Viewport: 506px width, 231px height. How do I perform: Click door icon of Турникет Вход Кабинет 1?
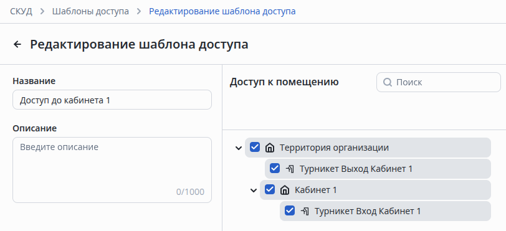(x=305, y=211)
